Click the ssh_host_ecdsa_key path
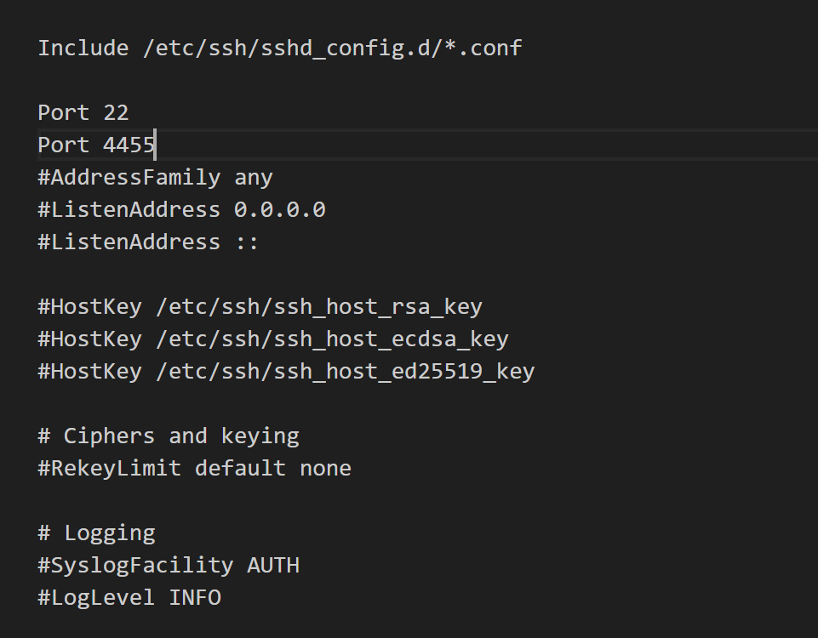818x638 pixels. pyautogui.click(x=332, y=339)
